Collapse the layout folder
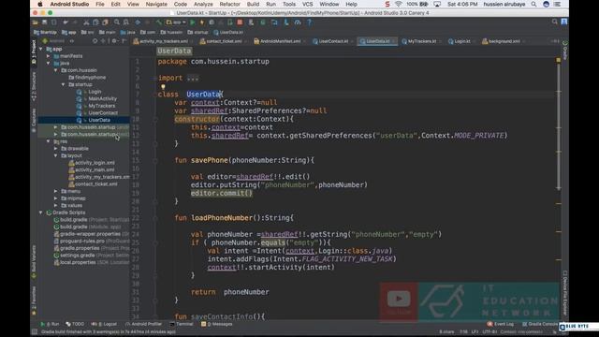 point(56,155)
